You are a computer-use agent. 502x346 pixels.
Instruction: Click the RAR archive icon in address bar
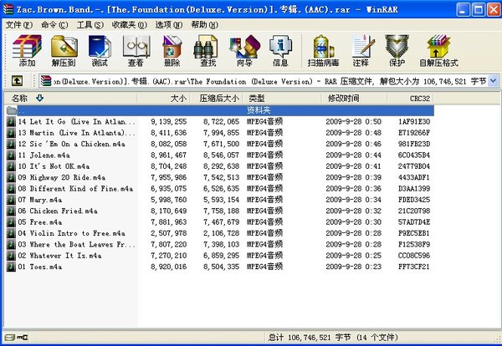tap(46, 81)
